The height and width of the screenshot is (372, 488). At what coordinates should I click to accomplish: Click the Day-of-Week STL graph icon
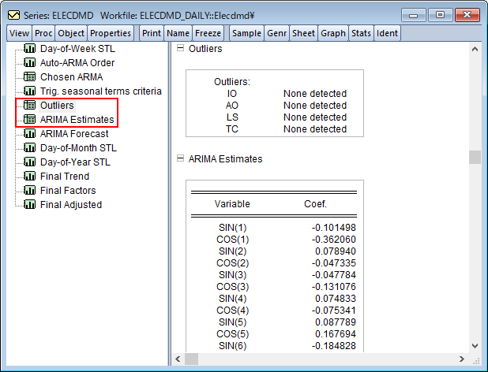click(29, 48)
